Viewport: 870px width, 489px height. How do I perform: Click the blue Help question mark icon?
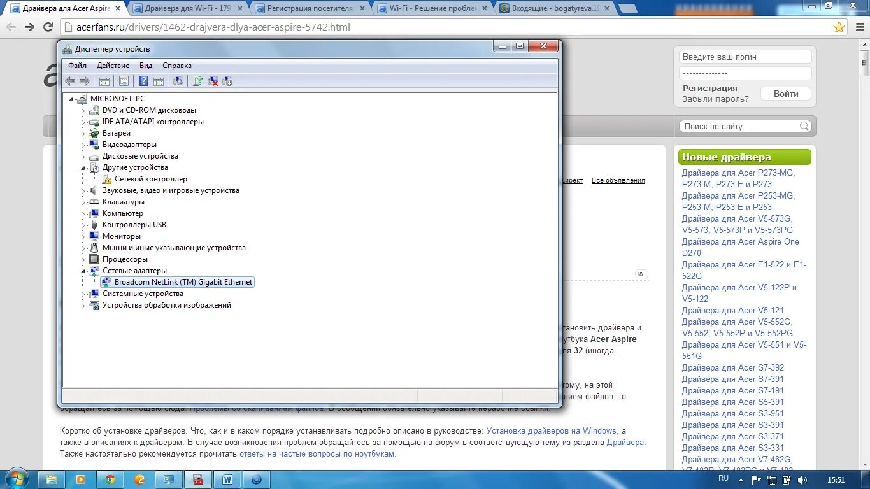[x=144, y=81]
